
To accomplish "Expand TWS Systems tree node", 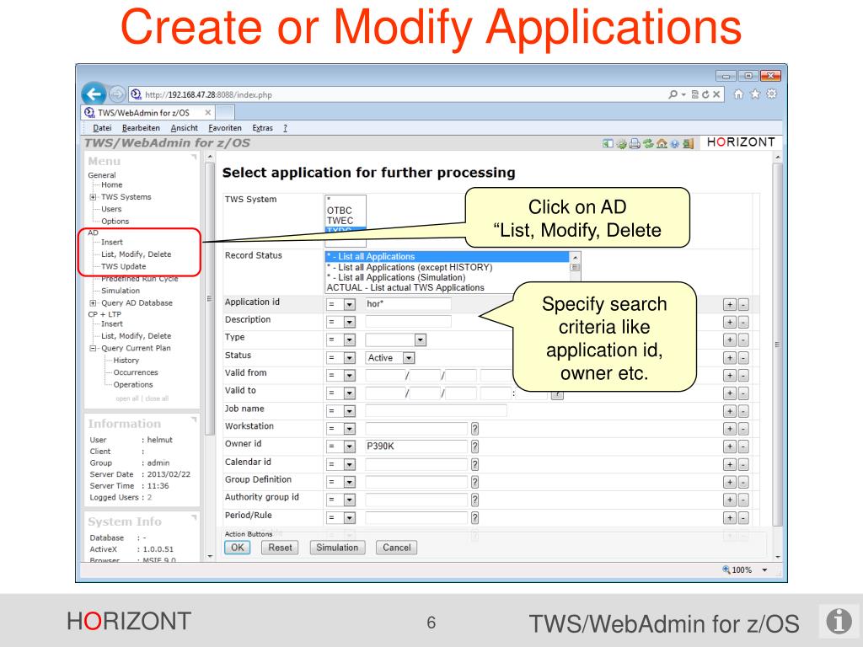I will point(93,197).
